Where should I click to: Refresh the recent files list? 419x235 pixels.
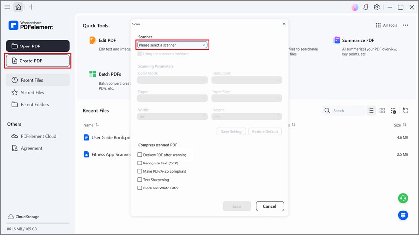pyautogui.click(x=405, y=111)
